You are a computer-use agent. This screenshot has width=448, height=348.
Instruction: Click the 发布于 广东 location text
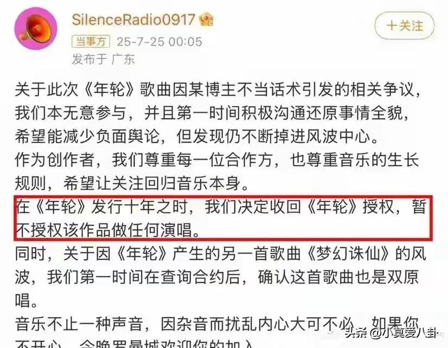pyautogui.click(x=103, y=59)
